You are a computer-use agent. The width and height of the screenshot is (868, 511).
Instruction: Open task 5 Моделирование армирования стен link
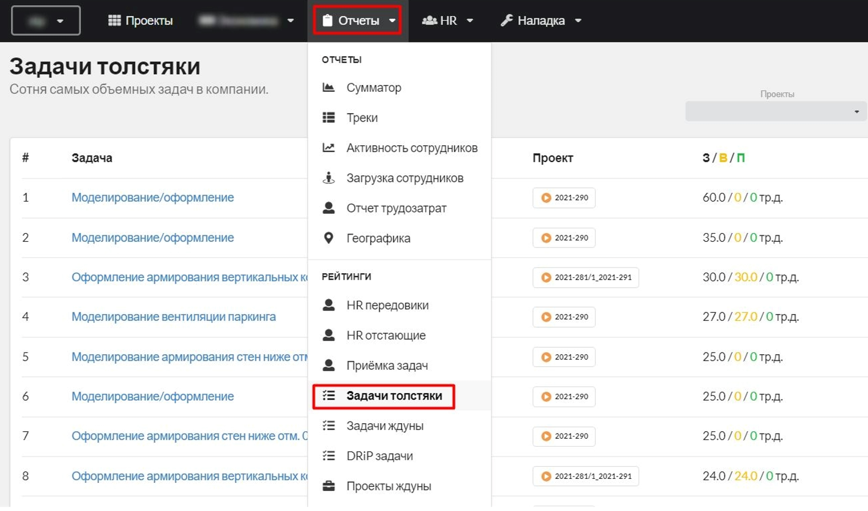tap(189, 357)
